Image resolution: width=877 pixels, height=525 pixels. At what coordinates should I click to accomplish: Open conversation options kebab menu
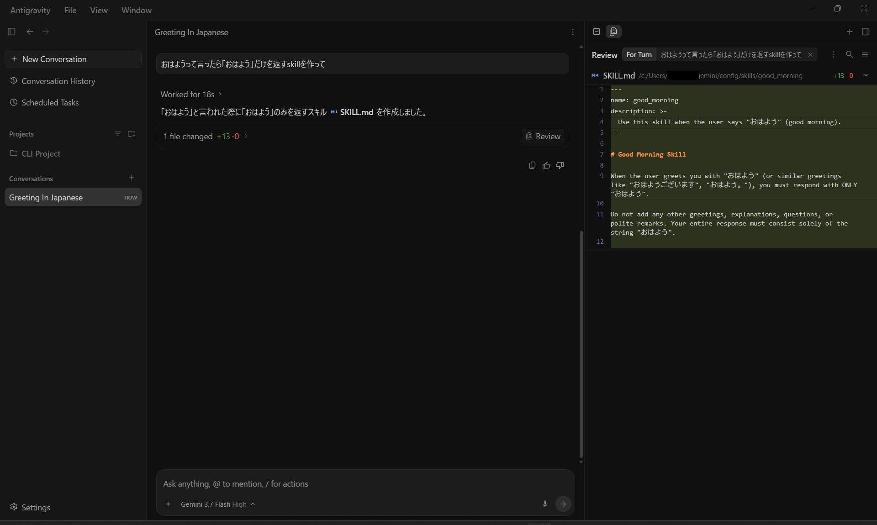[573, 32]
